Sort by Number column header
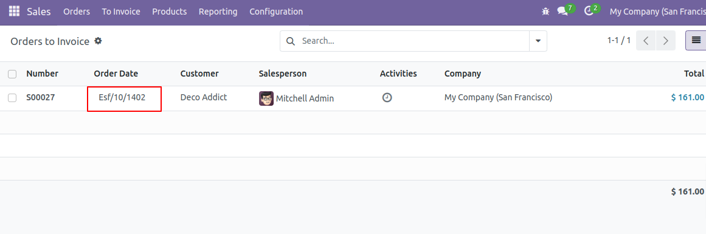 tap(43, 74)
